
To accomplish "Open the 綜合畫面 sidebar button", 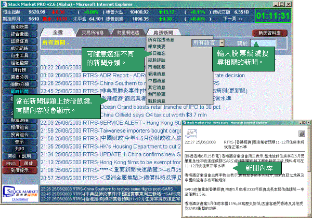I will point(20,34).
